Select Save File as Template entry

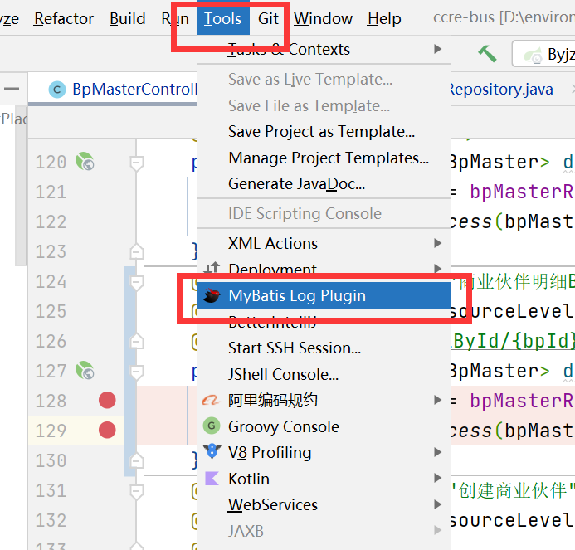tap(324, 105)
